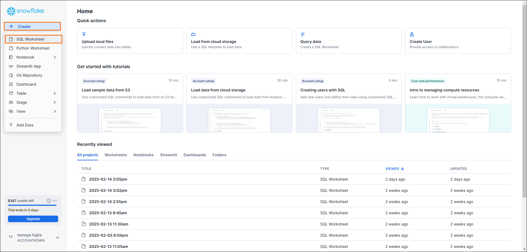Switch to the All projects tab

87,155
